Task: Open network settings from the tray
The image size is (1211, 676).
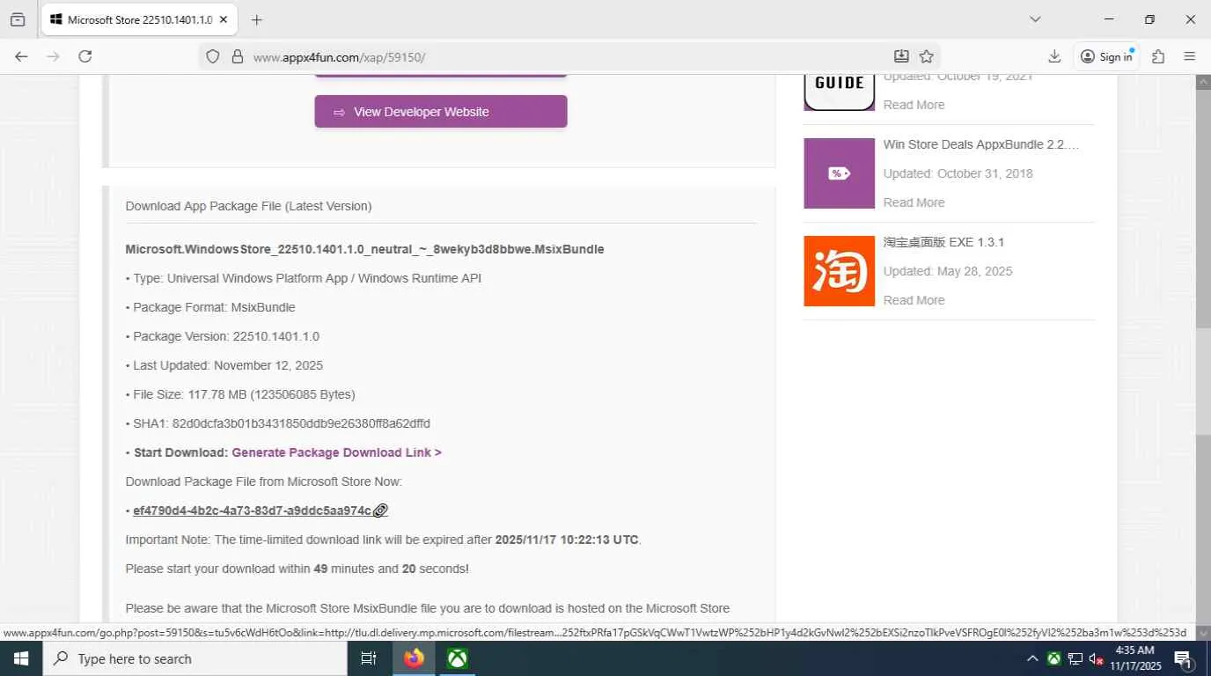Action: click(x=1075, y=658)
